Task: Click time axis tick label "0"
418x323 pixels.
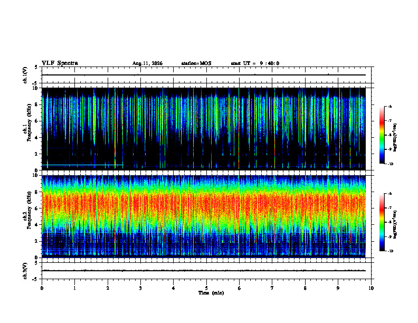Action: pyautogui.click(x=42, y=288)
